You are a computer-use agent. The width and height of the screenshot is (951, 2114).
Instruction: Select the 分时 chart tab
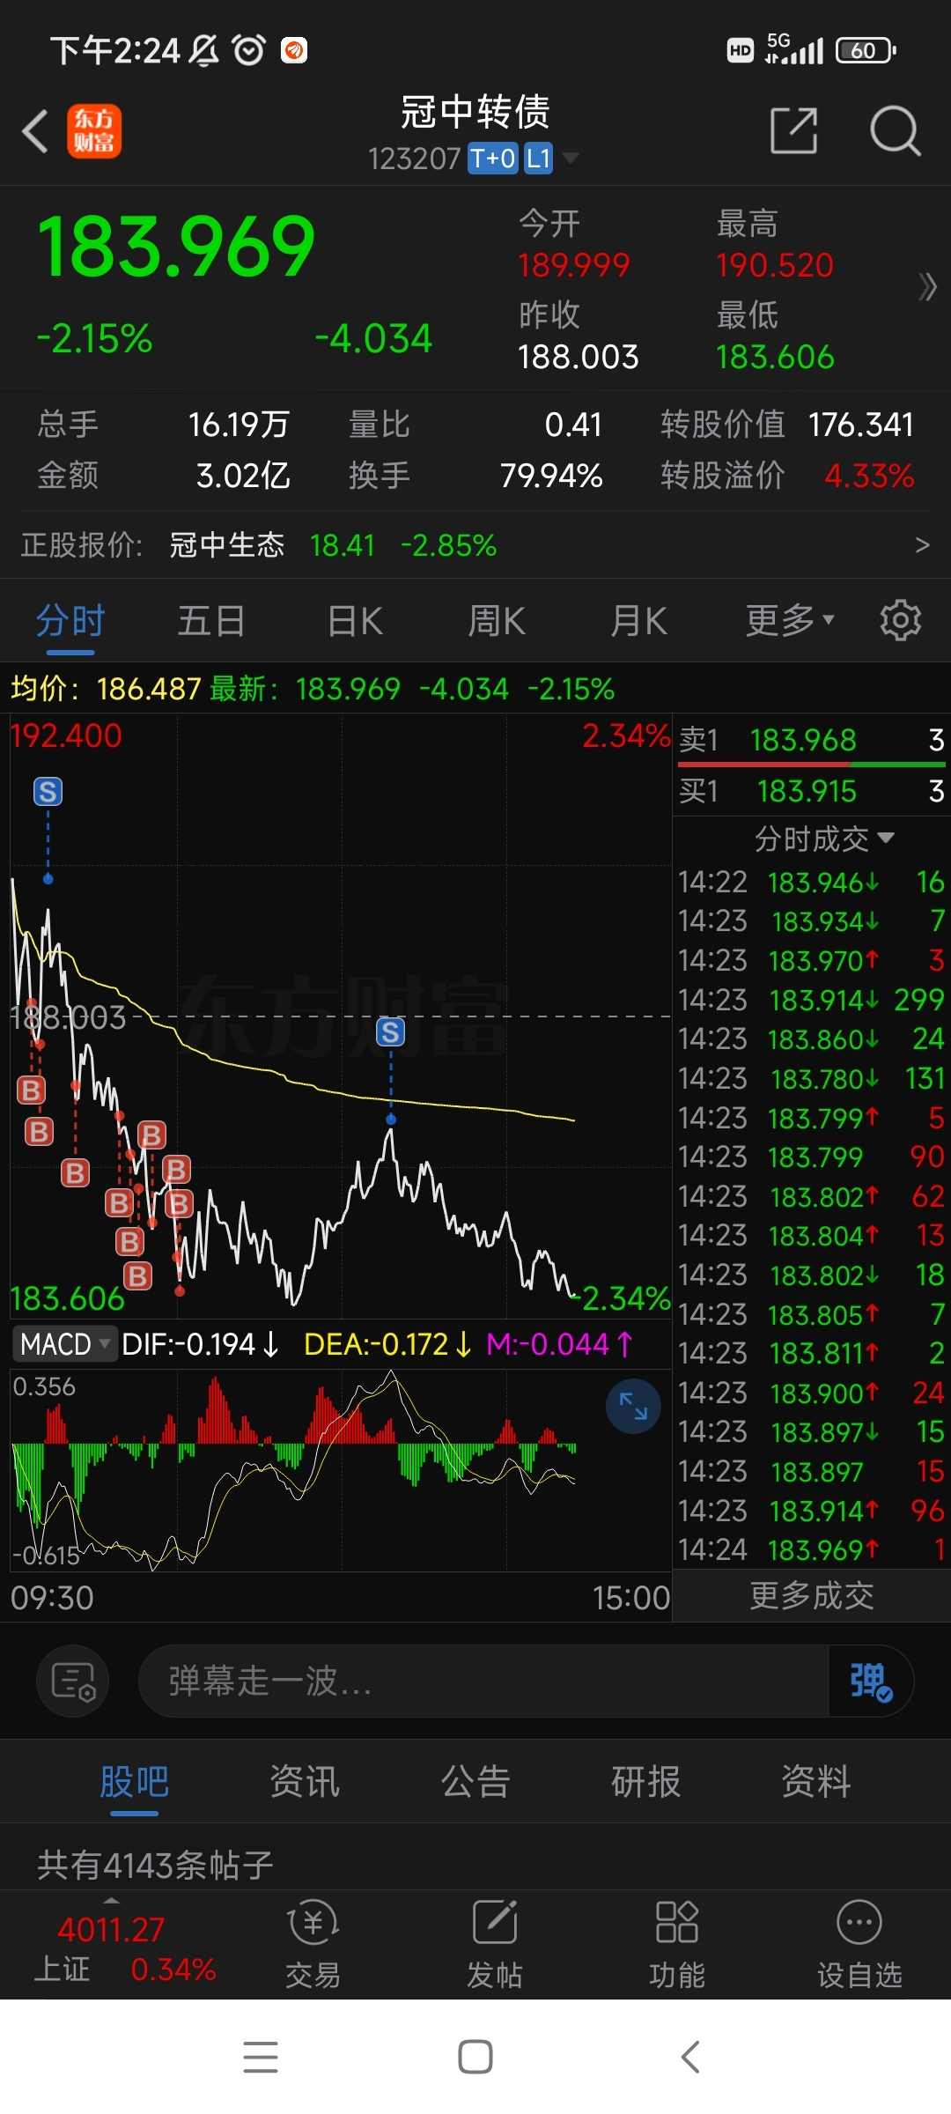tap(70, 620)
